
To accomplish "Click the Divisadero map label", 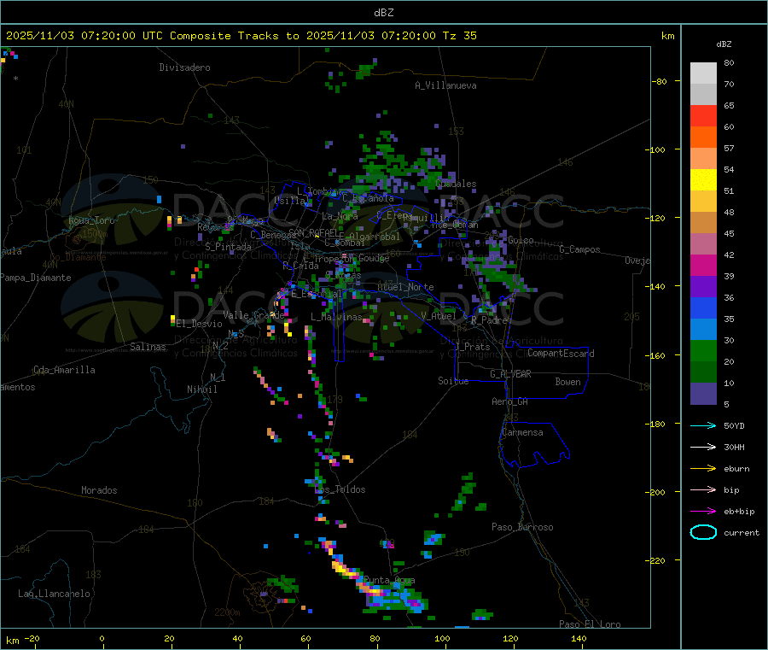I will (184, 67).
